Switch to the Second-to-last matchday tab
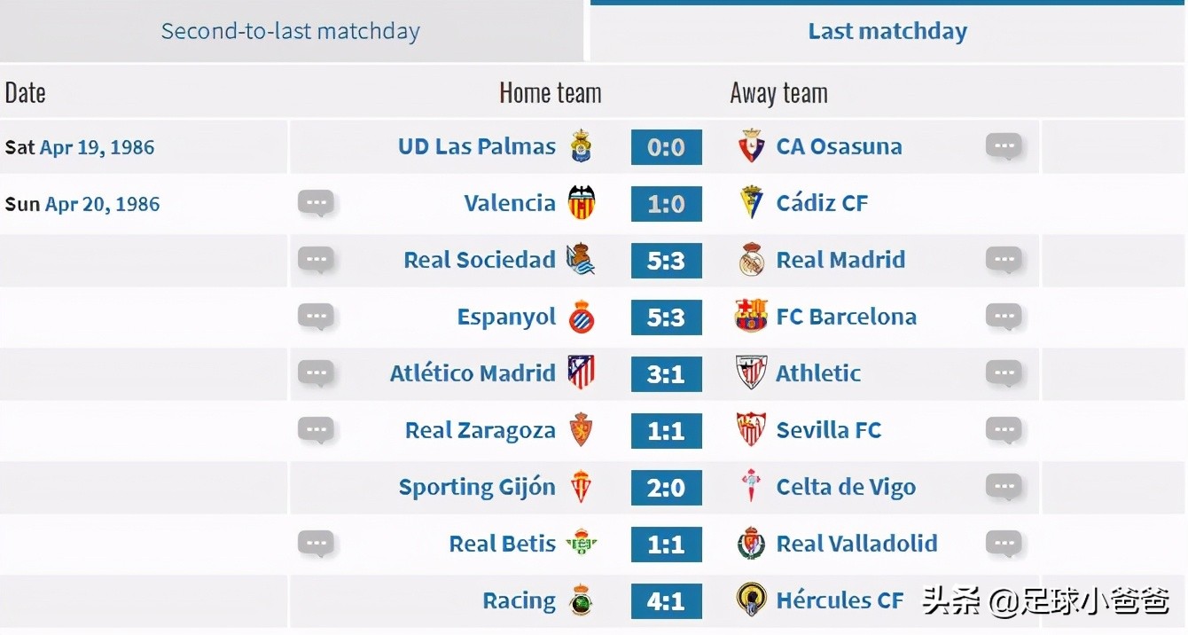The image size is (1188, 635). [x=290, y=32]
